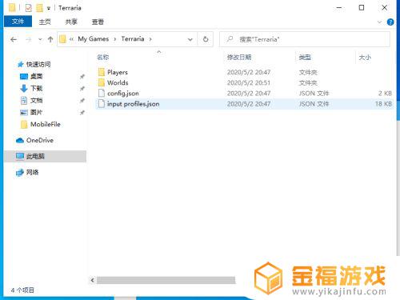Switch to the 主页 ribbon tab

(45, 22)
